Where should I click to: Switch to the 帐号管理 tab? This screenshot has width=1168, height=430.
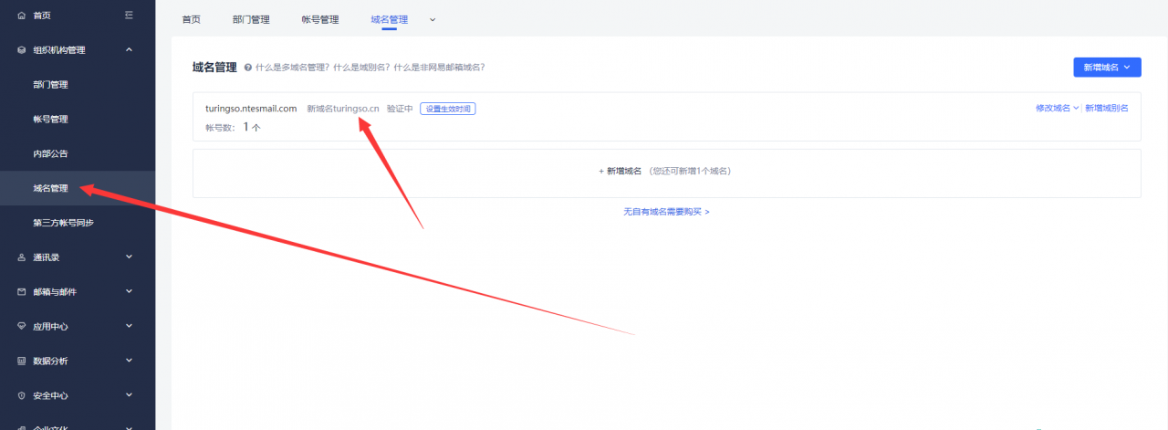319,19
